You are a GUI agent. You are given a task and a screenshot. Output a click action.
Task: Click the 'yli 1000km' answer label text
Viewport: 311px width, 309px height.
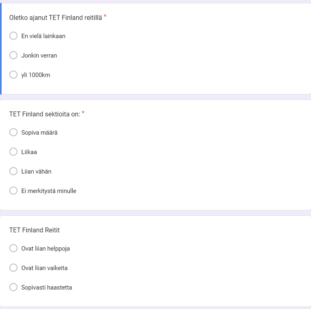coord(36,75)
